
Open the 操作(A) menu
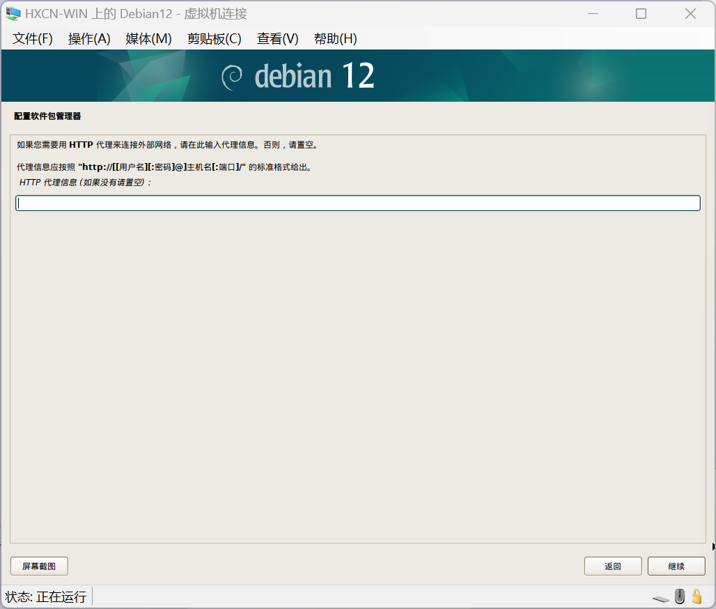tap(89, 39)
